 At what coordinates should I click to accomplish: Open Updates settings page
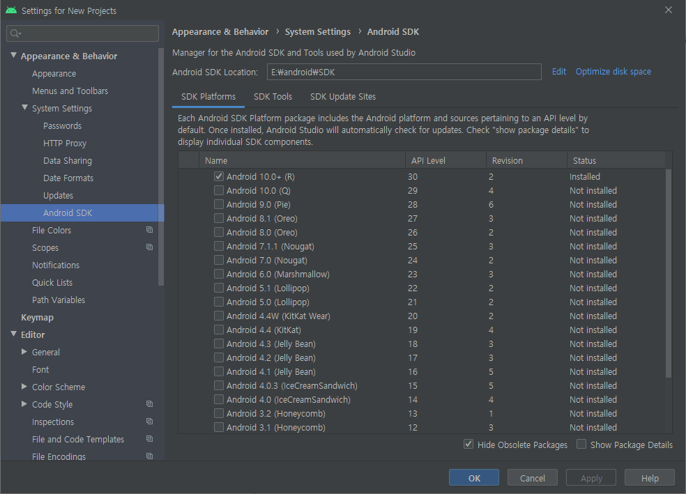point(58,195)
